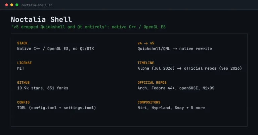The height and width of the screenshot is (135, 258).
Task: Click the text Quickshell/QML → native rewrite
Action: point(175,49)
